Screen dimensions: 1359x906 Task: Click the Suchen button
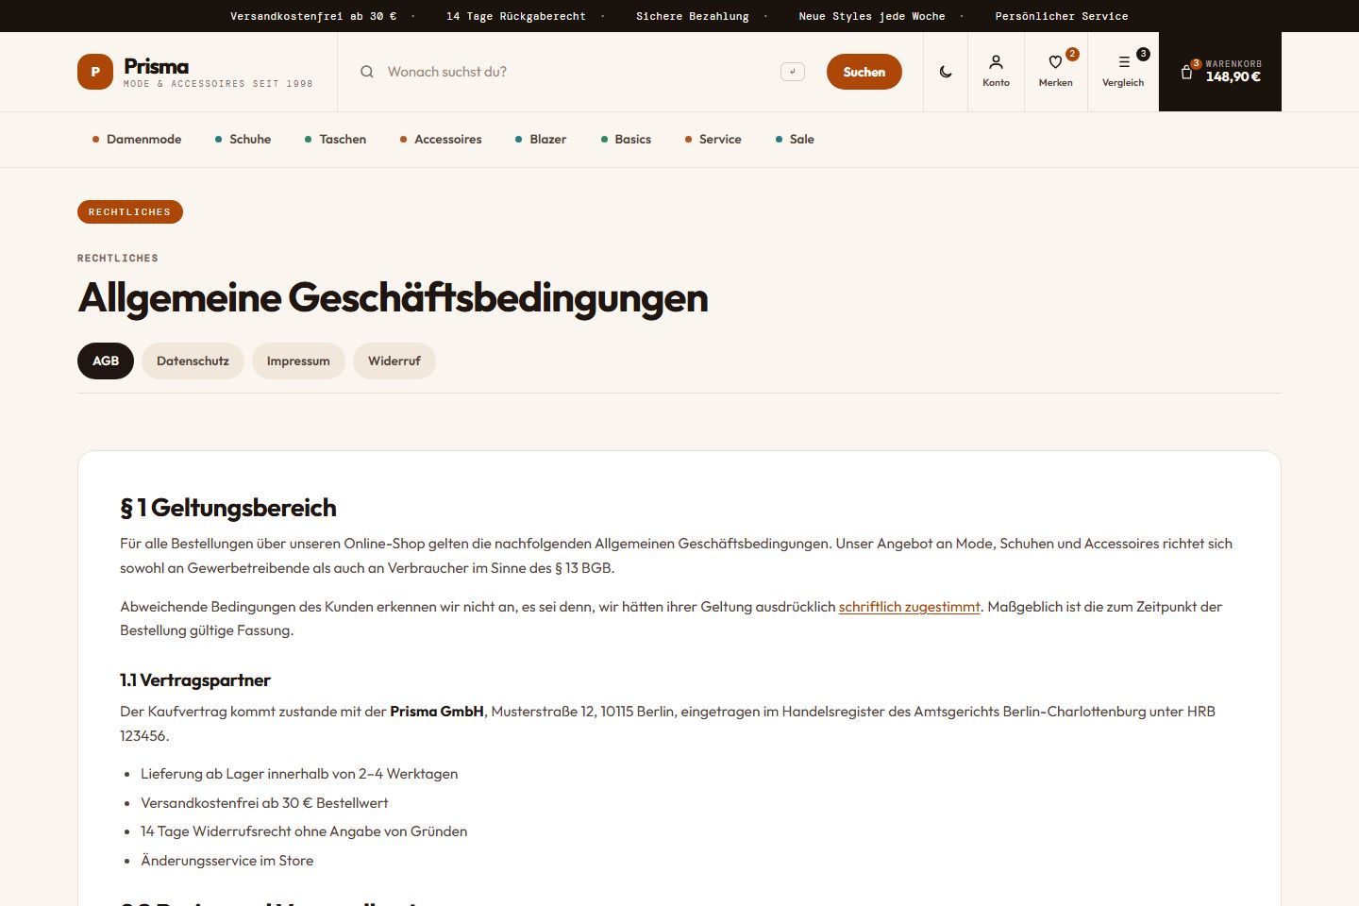(864, 72)
